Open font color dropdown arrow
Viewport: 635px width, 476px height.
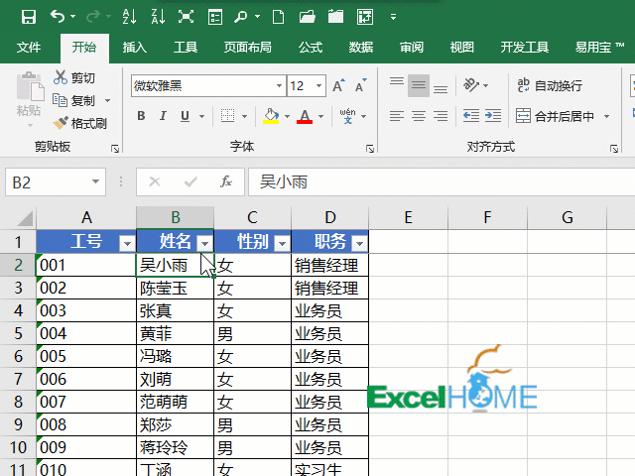click(321, 117)
